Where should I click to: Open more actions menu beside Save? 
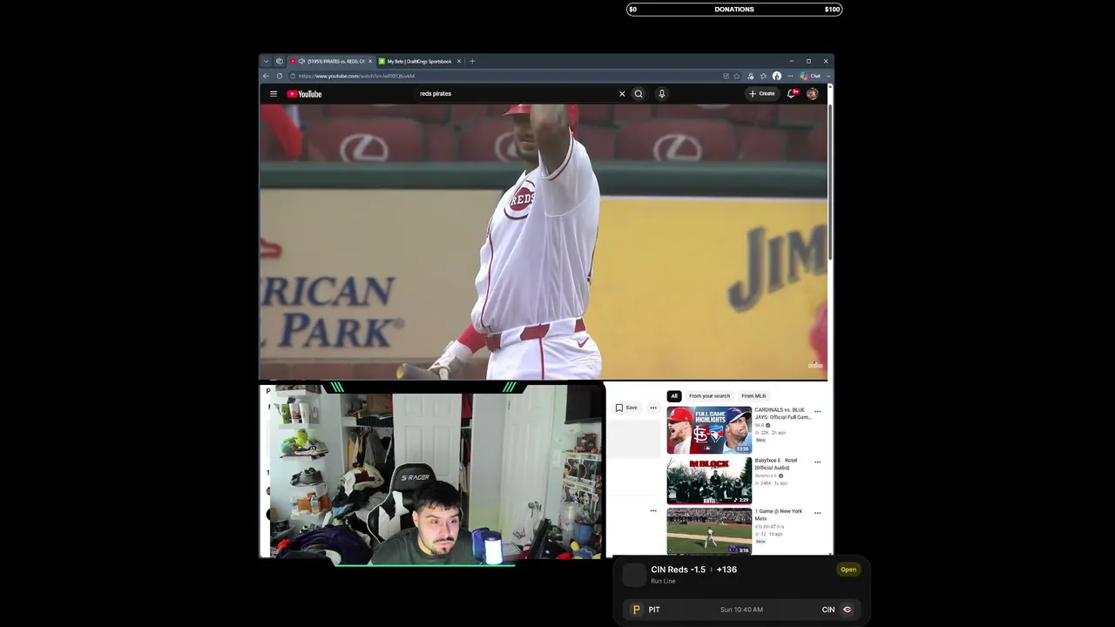[x=653, y=408]
